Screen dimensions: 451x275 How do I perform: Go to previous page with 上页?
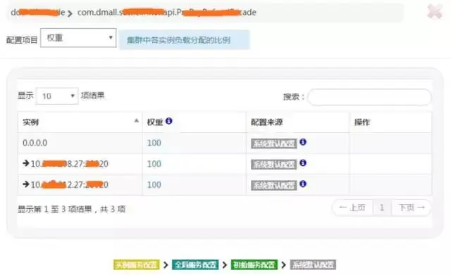coord(352,207)
